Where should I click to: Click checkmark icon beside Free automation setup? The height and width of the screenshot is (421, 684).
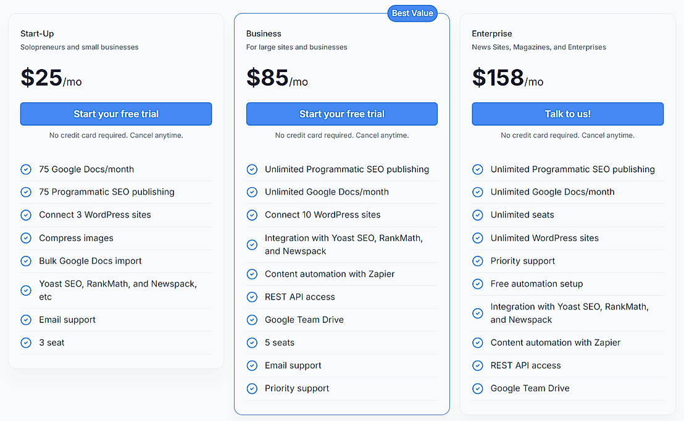(478, 284)
